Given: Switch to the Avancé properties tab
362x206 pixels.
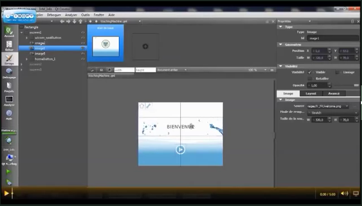Looking at the screenshot, I should [334, 94].
